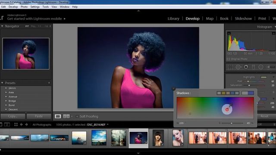Click the Loupe view icon in toolbar

click(x=58, y=116)
